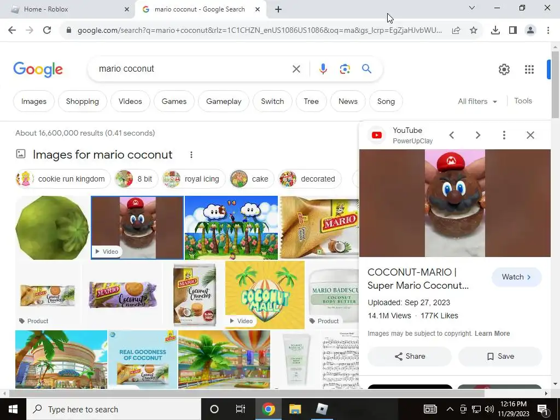This screenshot has height=420, width=560.
Task: Open File Explorer from the taskbar
Action: 295,409
